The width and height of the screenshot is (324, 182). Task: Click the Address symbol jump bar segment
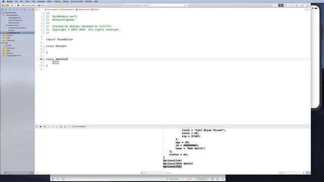pyautogui.click(x=95, y=10)
